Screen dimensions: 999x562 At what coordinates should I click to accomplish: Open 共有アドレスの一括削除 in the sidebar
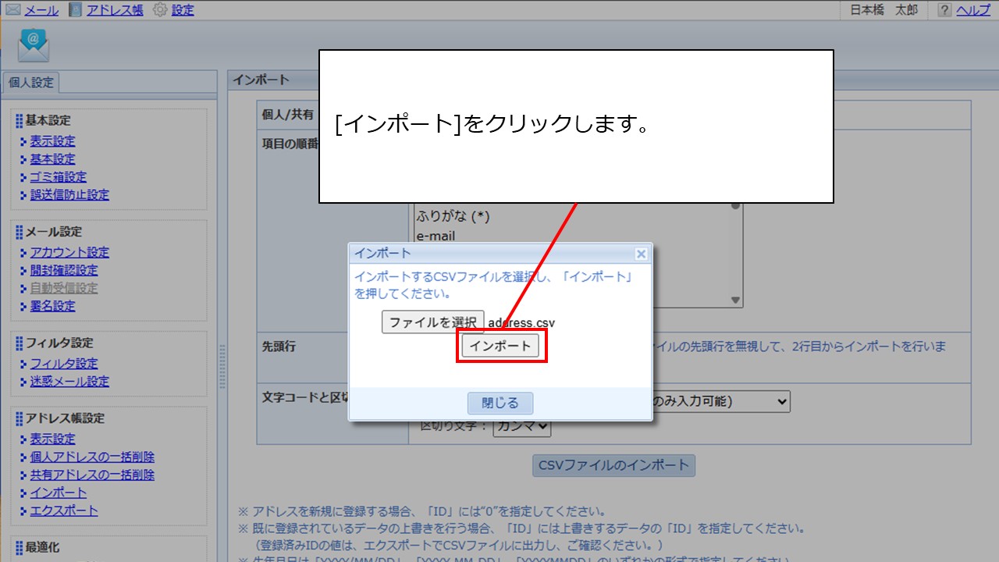click(92, 475)
